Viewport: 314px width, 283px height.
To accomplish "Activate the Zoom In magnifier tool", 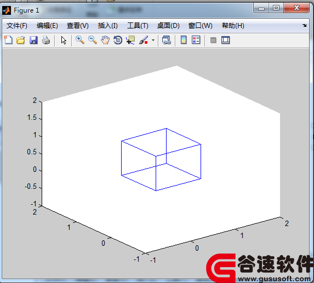I will (80, 40).
